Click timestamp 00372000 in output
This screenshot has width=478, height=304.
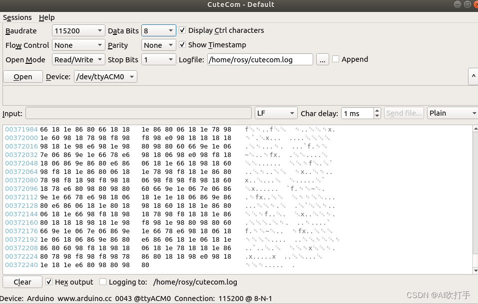pos(21,138)
